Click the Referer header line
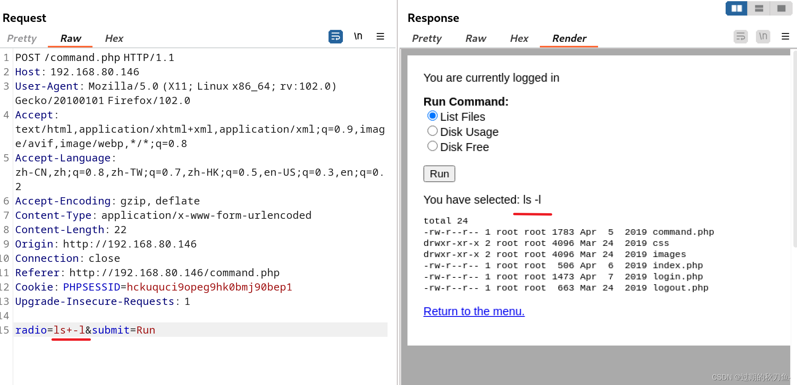797x385 pixels. point(148,273)
